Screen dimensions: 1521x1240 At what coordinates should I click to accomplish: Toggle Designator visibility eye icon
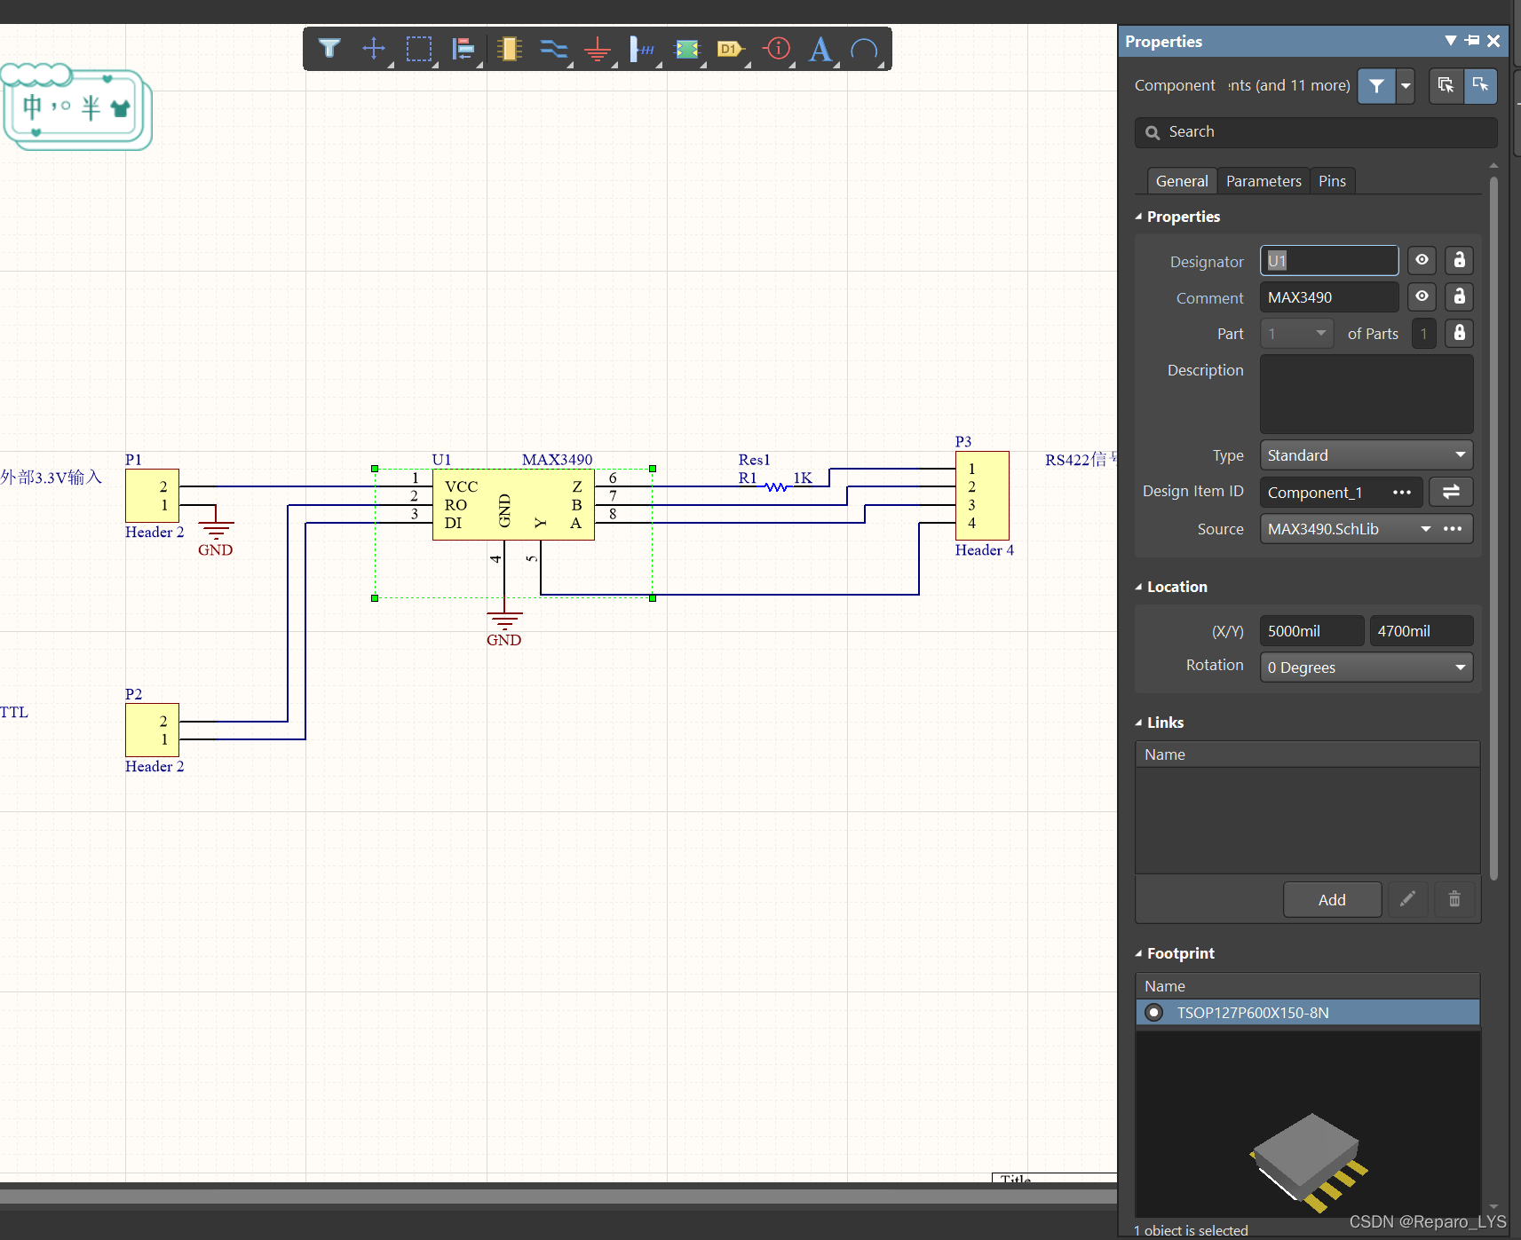(x=1422, y=260)
